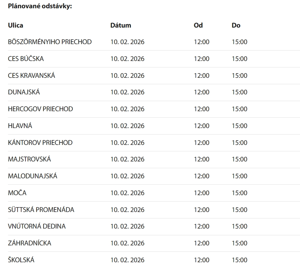Select the ŠKOLSKÁ street name
The image size is (300, 280).
coord(21,260)
